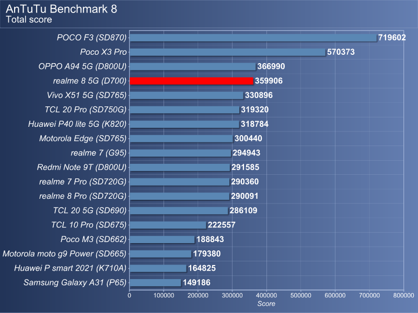Click the Huawei P smart 2021 bar

pos(158,268)
